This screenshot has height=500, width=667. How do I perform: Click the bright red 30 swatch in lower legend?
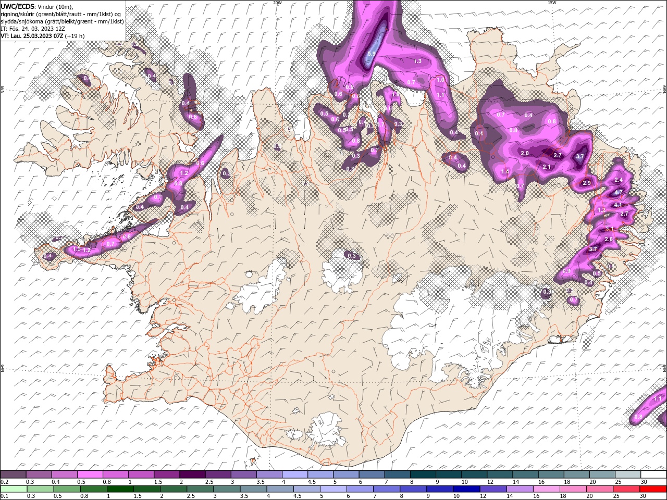pos(652,489)
